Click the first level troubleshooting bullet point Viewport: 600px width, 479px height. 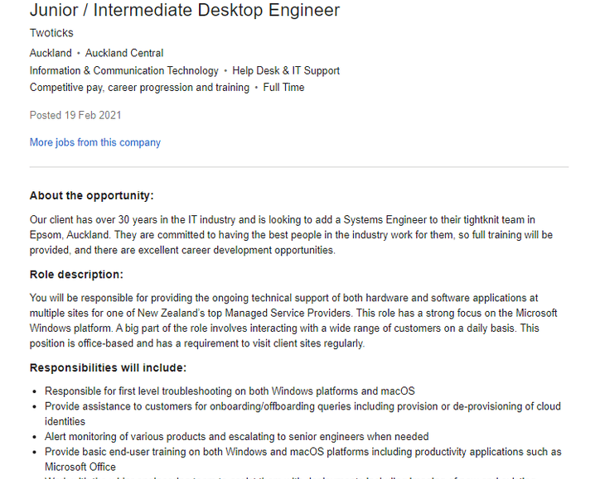point(230,391)
